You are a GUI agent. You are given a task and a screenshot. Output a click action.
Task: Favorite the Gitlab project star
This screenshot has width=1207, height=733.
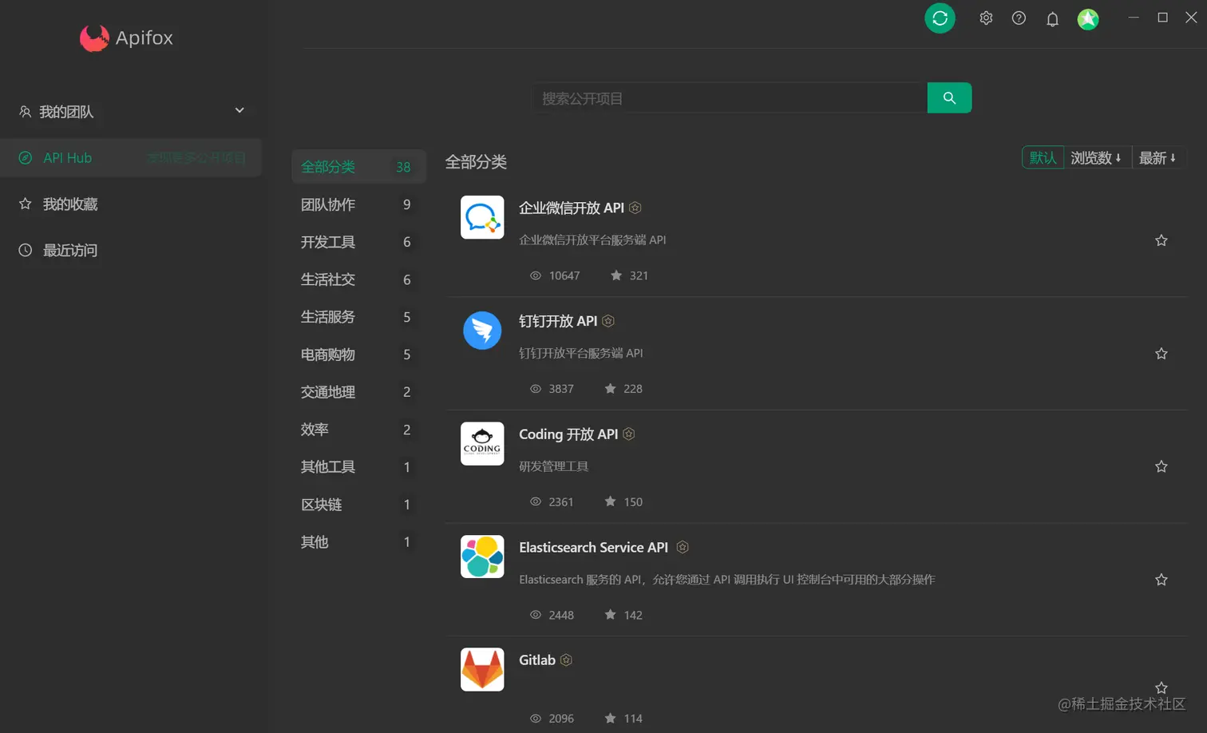point(1161,687)
